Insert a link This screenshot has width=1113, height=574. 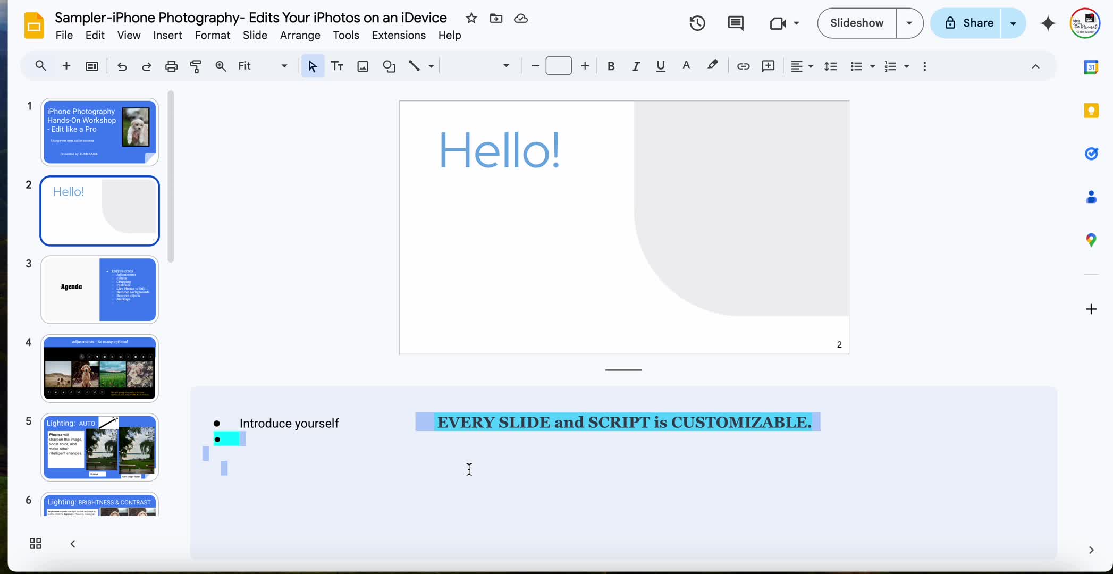point(743,66)
